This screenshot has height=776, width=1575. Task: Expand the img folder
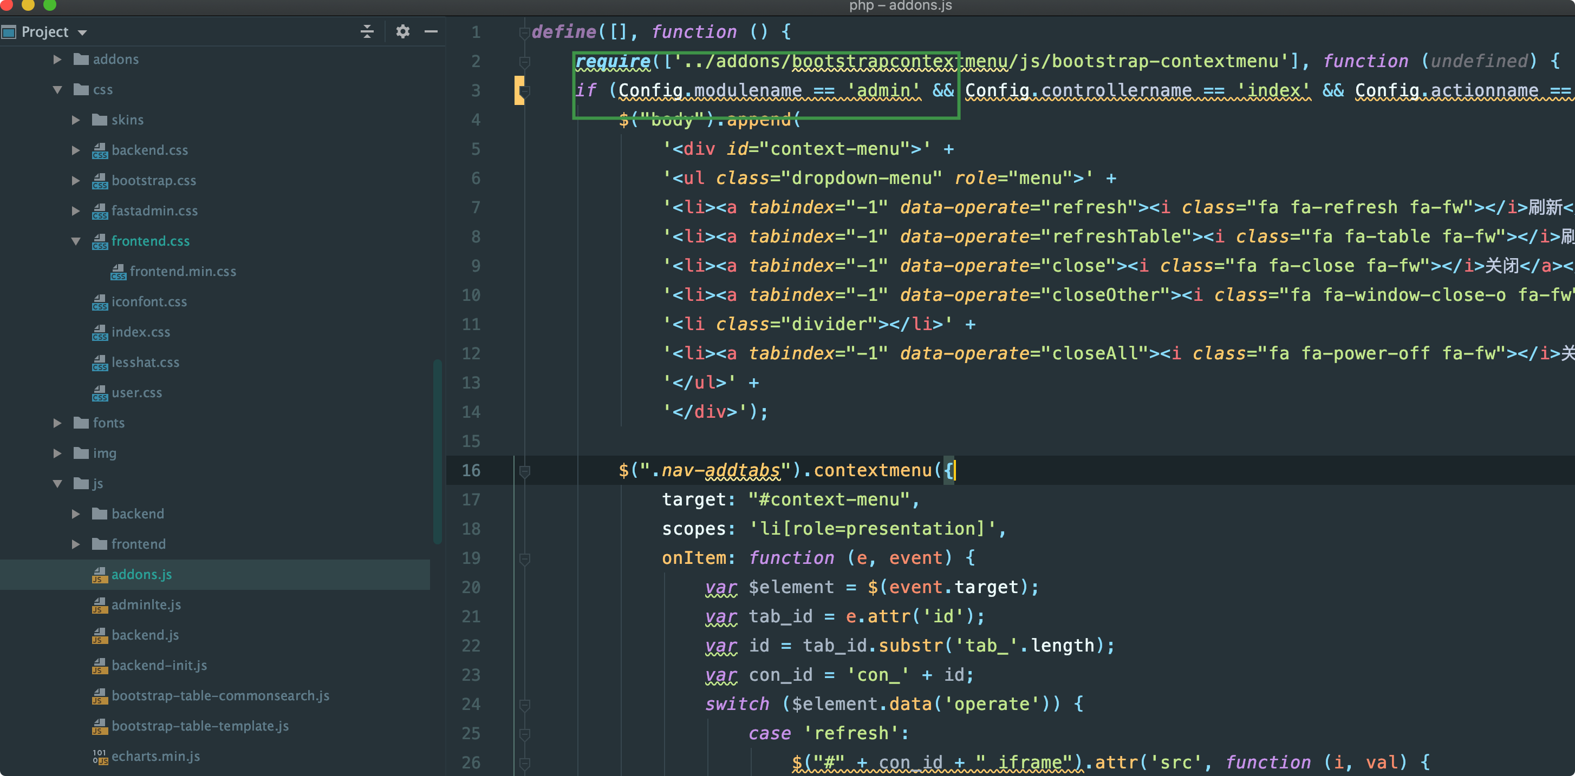coord(57,453)
